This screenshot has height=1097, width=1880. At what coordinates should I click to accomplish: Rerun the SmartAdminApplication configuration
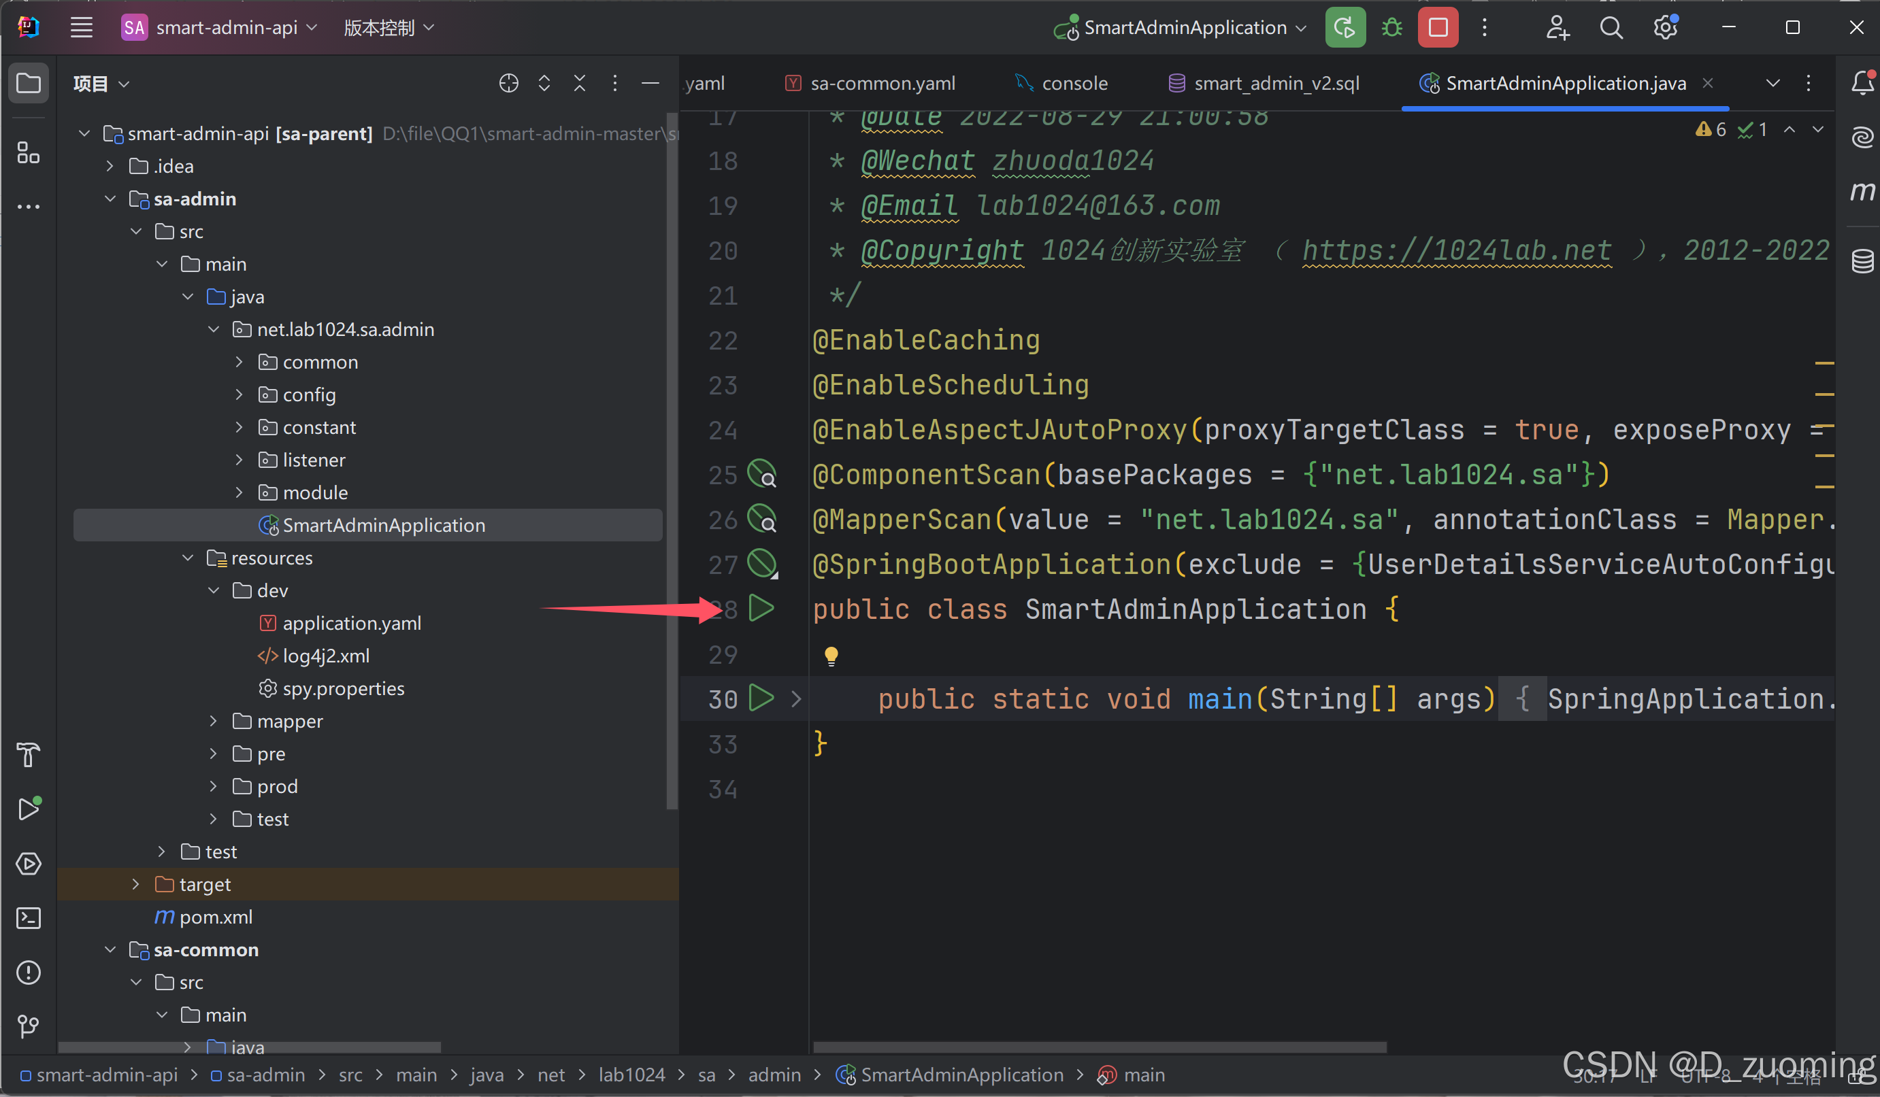(x=1345, y=28)
